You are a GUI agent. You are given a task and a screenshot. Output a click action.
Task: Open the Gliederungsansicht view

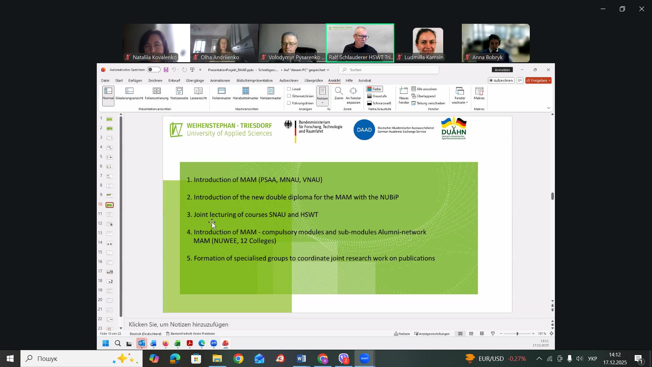coord(129,91)
